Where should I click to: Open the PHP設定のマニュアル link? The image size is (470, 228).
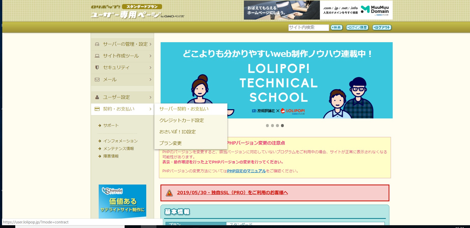click(x=246, y=171)
